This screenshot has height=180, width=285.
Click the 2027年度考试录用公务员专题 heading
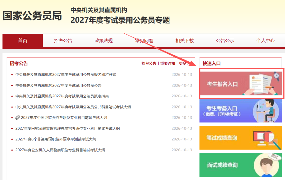pyautogui.click(x=120, y=20)
